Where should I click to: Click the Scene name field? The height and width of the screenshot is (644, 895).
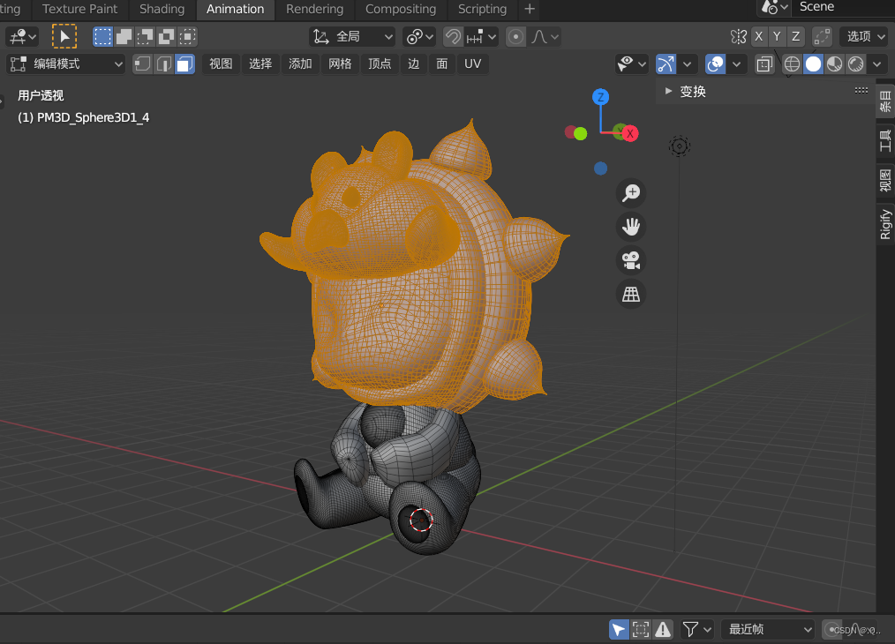843,7
